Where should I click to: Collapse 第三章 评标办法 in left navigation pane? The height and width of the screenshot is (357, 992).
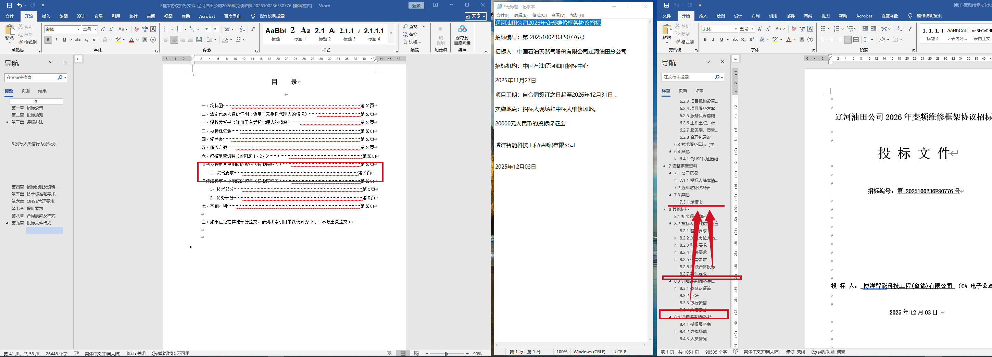tap(7, 122)
